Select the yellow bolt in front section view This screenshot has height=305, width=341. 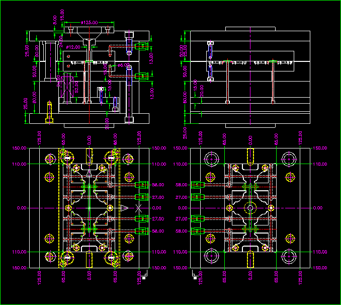coord(49,112)
